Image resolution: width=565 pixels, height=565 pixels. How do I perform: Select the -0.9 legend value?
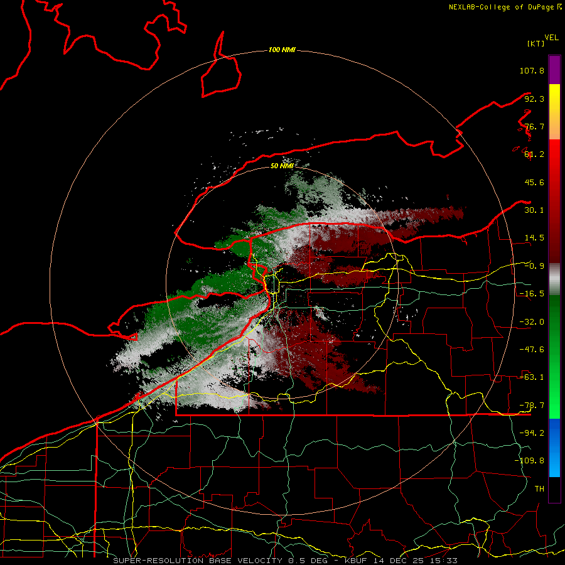534,266
